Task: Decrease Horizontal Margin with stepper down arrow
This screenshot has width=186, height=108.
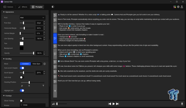Action: click(x=44, y=29)
